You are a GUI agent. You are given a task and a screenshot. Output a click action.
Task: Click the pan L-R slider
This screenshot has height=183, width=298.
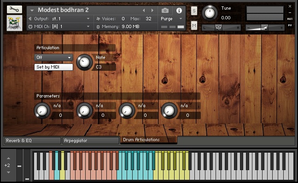[x=221, y=28]
